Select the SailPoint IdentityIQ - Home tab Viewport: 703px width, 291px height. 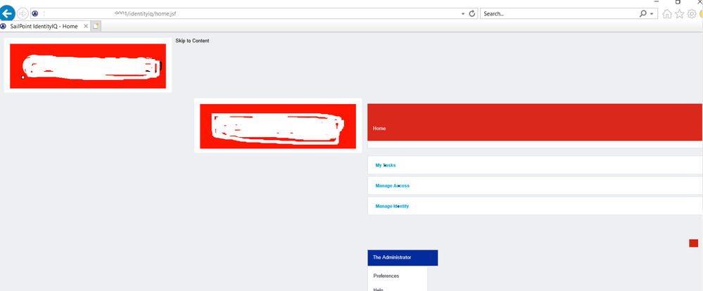click(x=44, y=26)
